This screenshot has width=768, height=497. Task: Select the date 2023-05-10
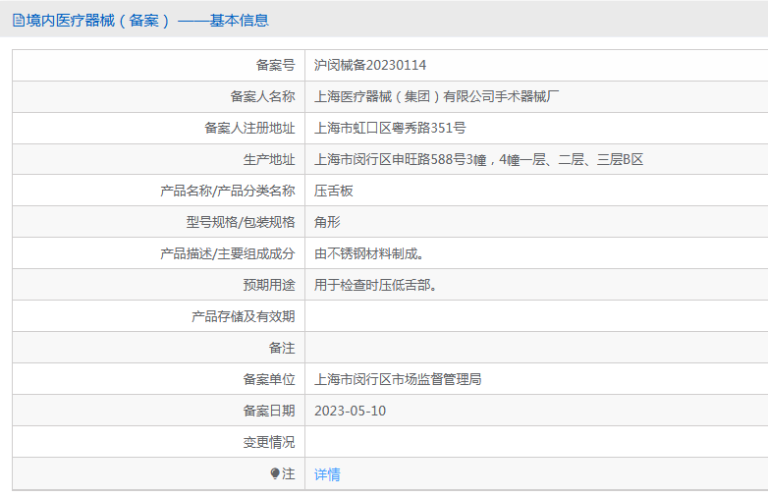click(351, 411)
